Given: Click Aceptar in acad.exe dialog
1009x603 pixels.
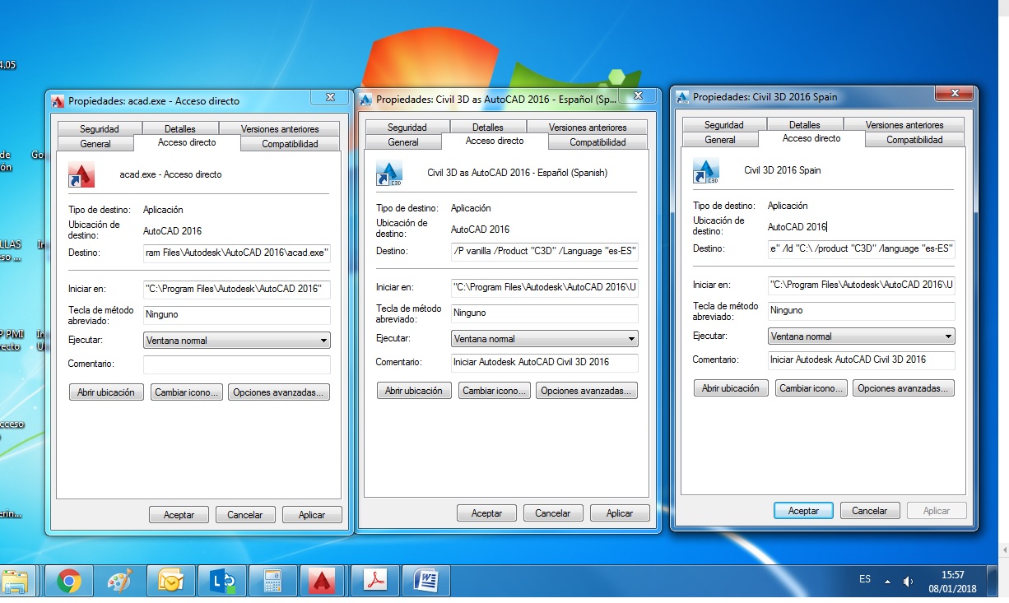Looking at the screenshot, I should pyautogui.click(x=179, y=515).
